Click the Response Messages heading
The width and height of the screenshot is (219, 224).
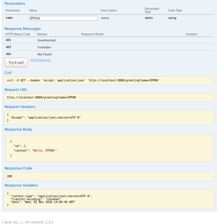click(x=23, y=29)
